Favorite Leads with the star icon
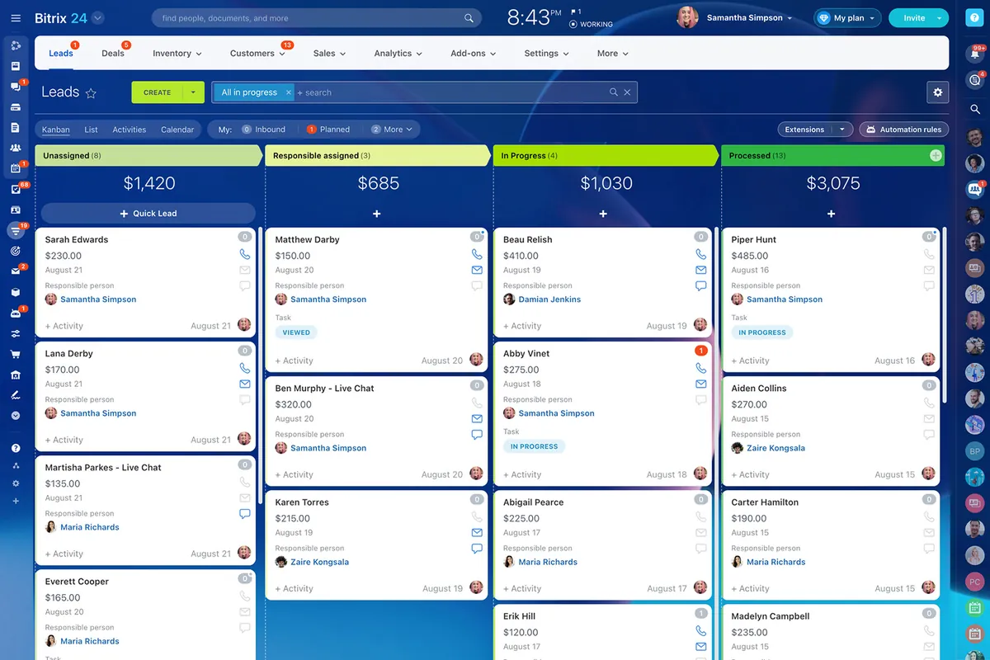 [91, 93]
